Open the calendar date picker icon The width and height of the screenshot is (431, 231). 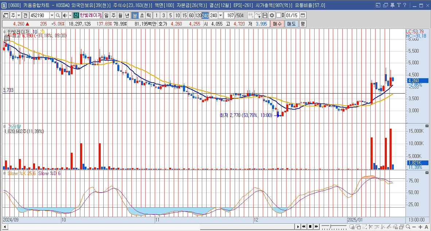click(303, 15)
